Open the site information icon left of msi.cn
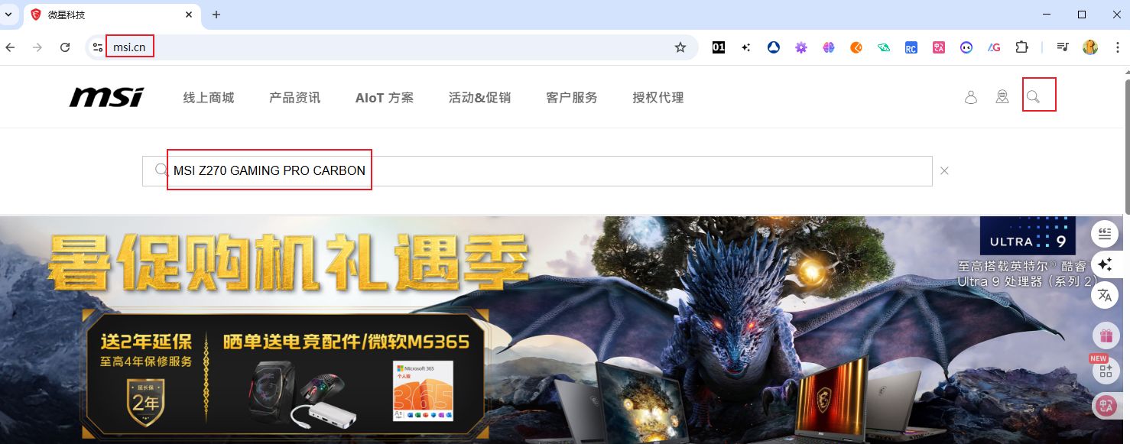The width and height of the screenshot is (1130, 444). click(98, 47)
